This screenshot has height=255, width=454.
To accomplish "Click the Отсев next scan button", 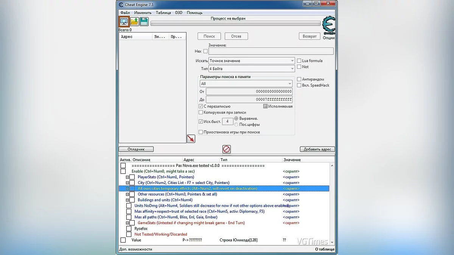I will click(x=236, y=36).
